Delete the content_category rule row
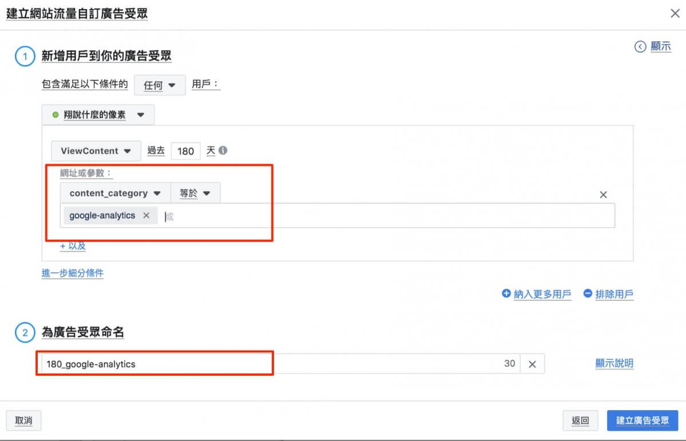 tap(603, 194)
